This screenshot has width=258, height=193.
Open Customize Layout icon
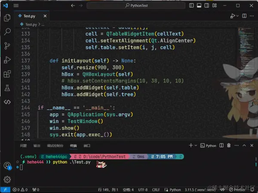(x=215, y=6)
